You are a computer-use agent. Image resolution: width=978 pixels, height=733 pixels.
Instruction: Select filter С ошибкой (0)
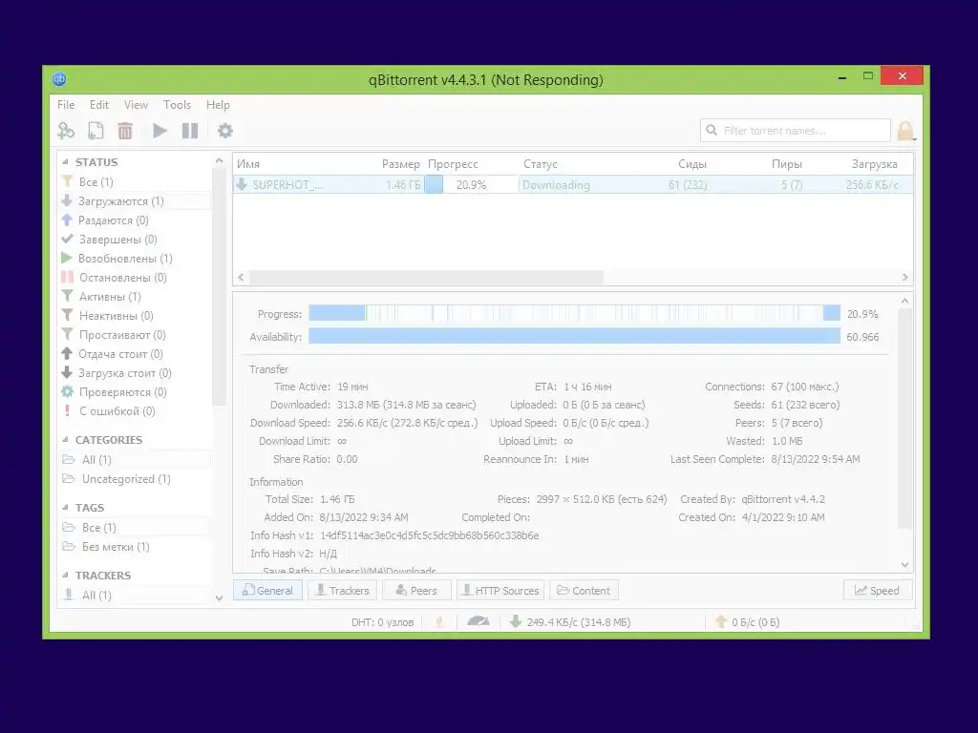click(135, 411)
